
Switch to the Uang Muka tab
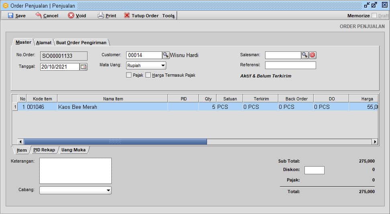pyautogui.click(x=74, y=150)
